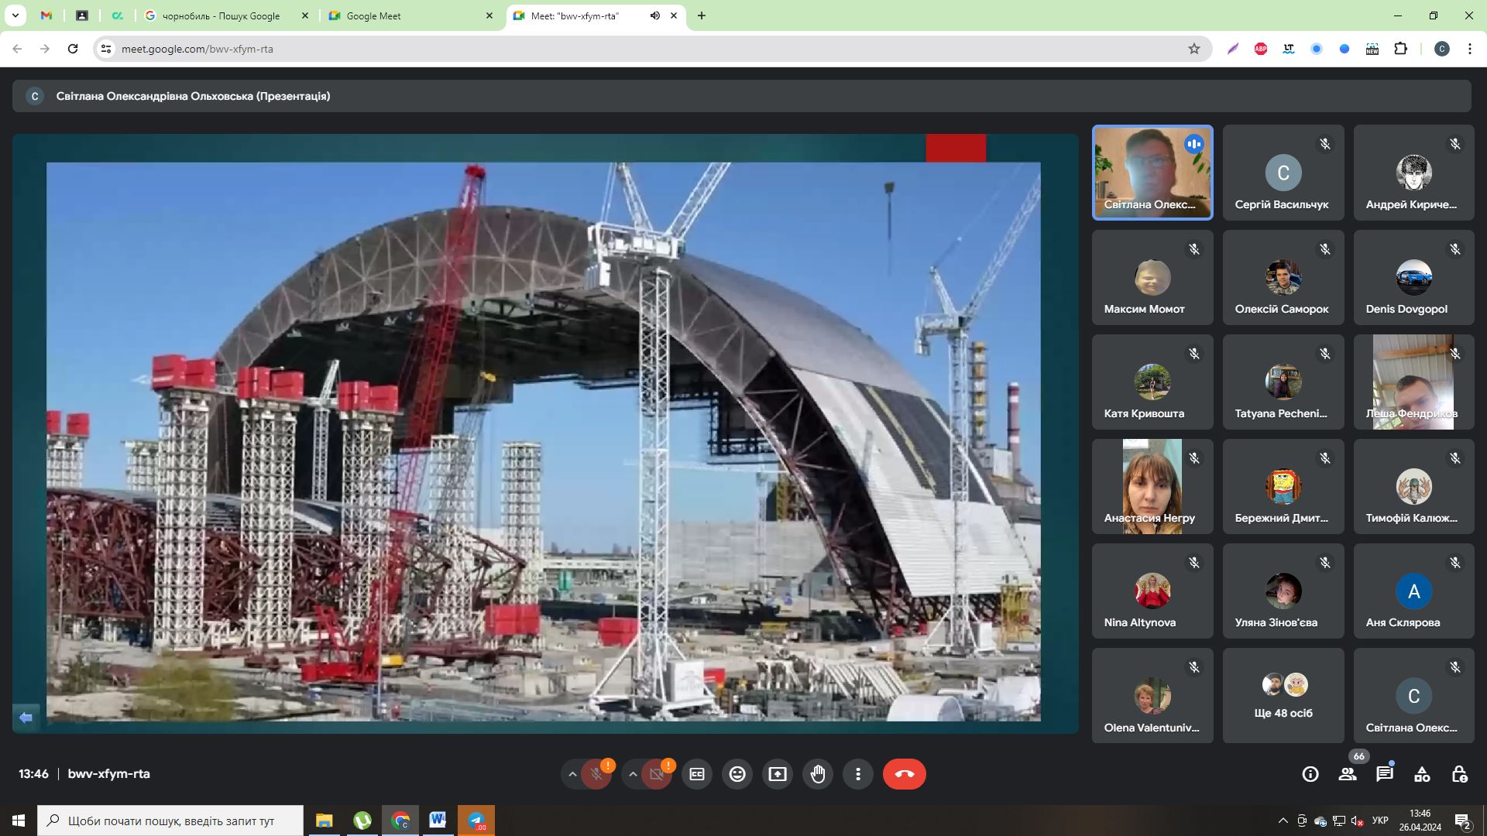1487x836 pixels.
Task: Open Word from the taskbar
Action: point(438,821)
